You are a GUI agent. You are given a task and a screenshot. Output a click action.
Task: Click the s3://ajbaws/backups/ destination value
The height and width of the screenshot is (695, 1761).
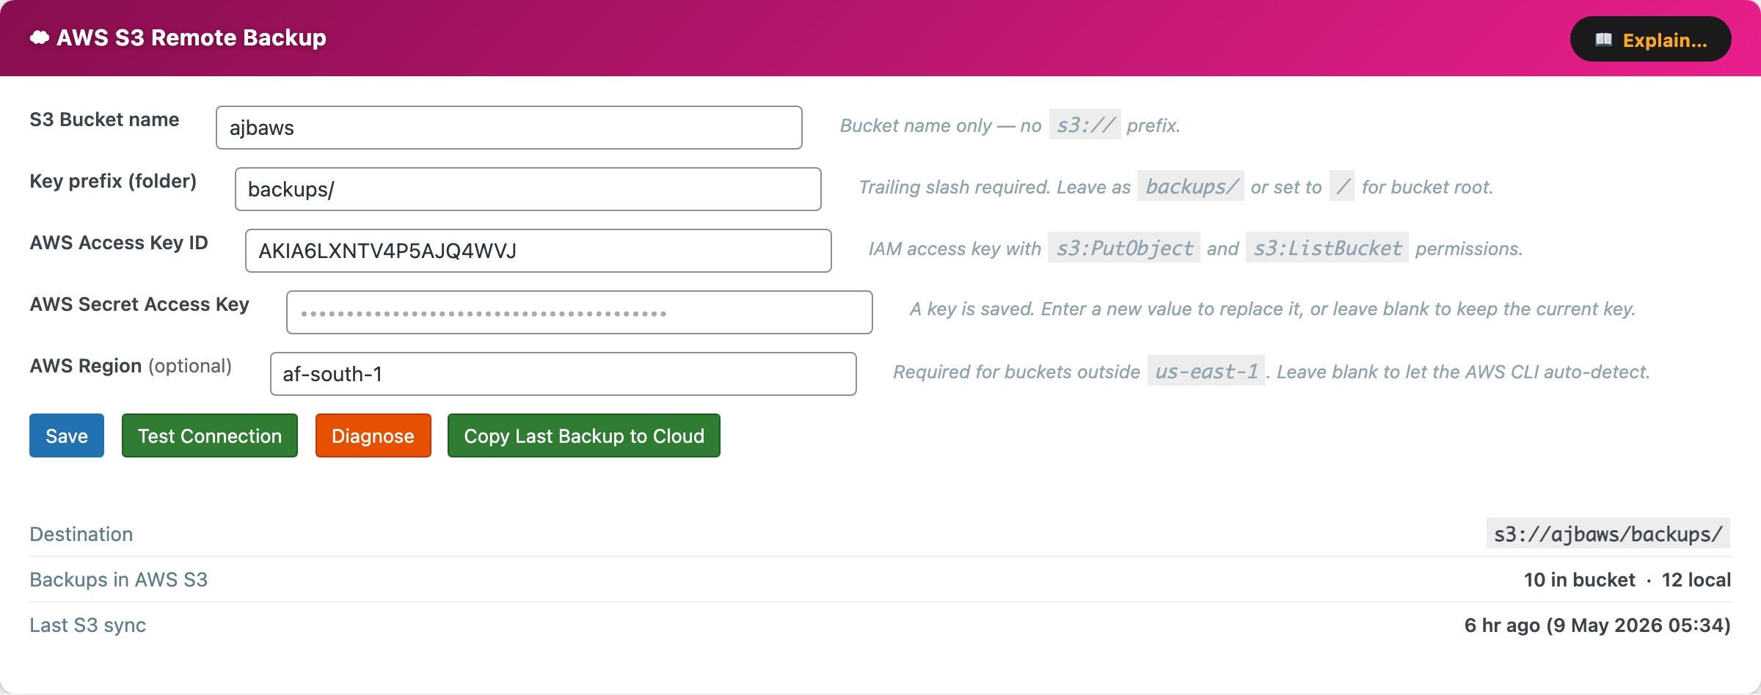click(x=1608, y=534)
